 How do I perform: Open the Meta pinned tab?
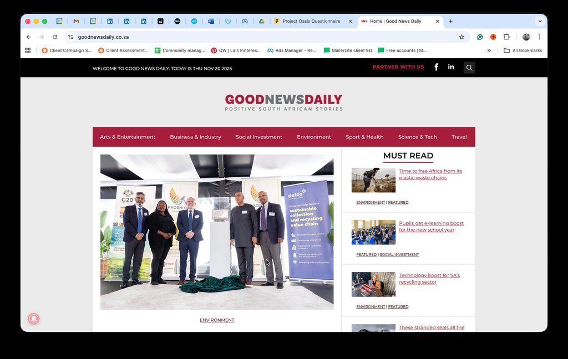[245, 22]
